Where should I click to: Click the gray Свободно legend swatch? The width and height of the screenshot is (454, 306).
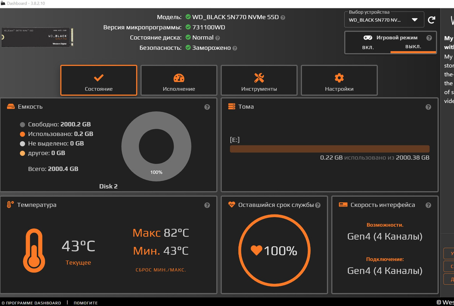coord(22,125)
